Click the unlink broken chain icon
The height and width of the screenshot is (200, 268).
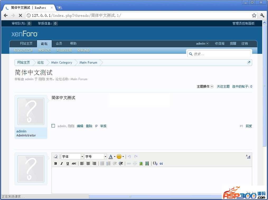click(x=135, y=163)
